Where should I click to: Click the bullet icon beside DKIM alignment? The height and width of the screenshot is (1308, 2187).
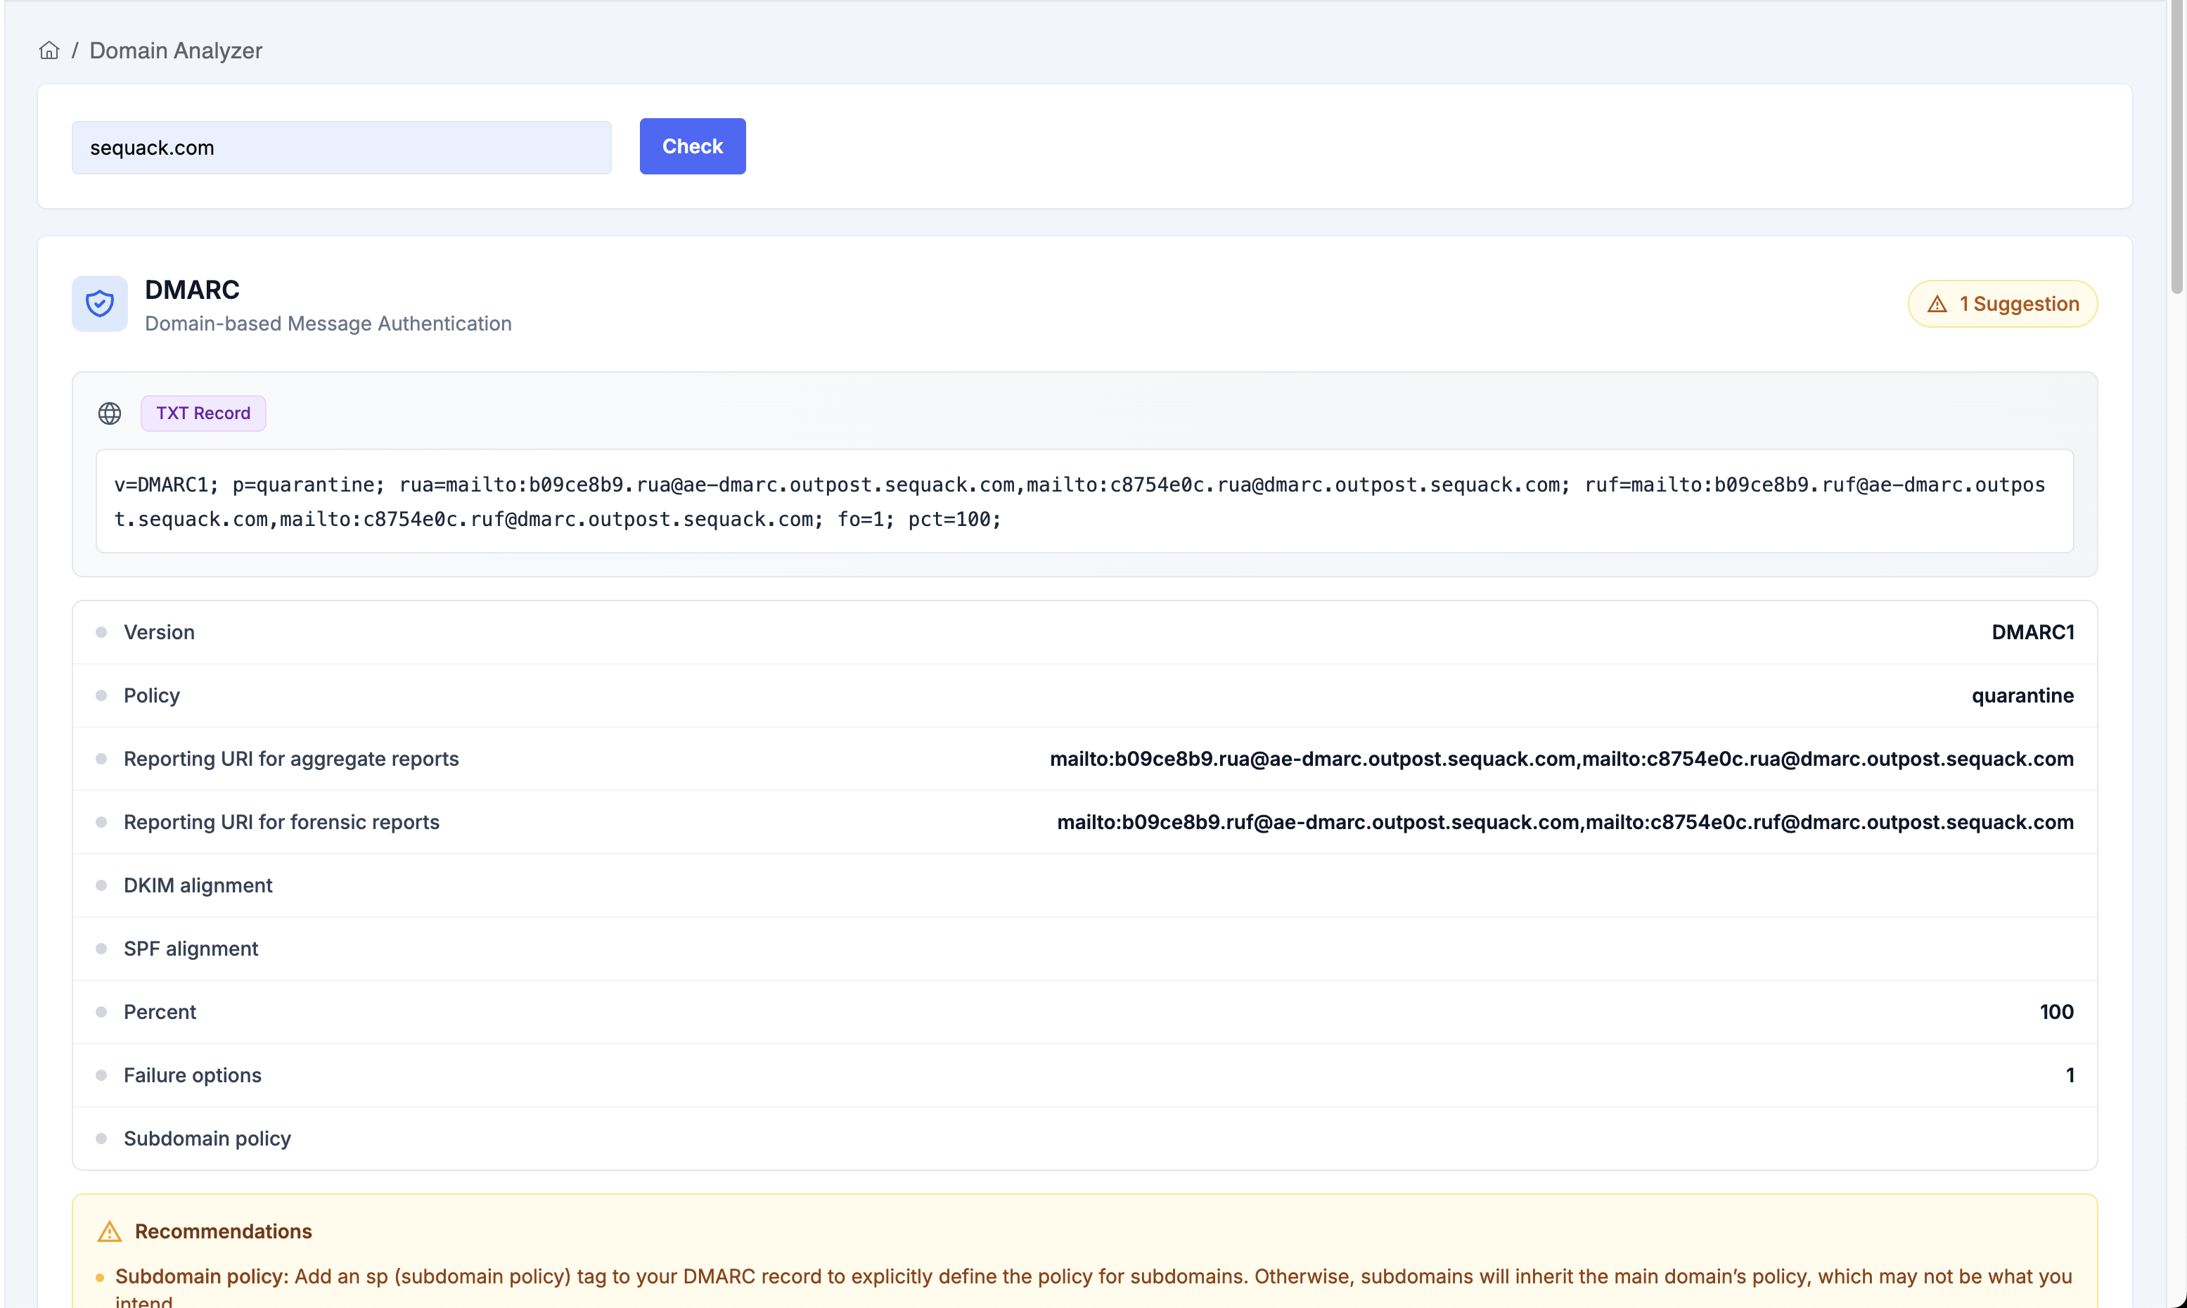[x=101, y=885]
